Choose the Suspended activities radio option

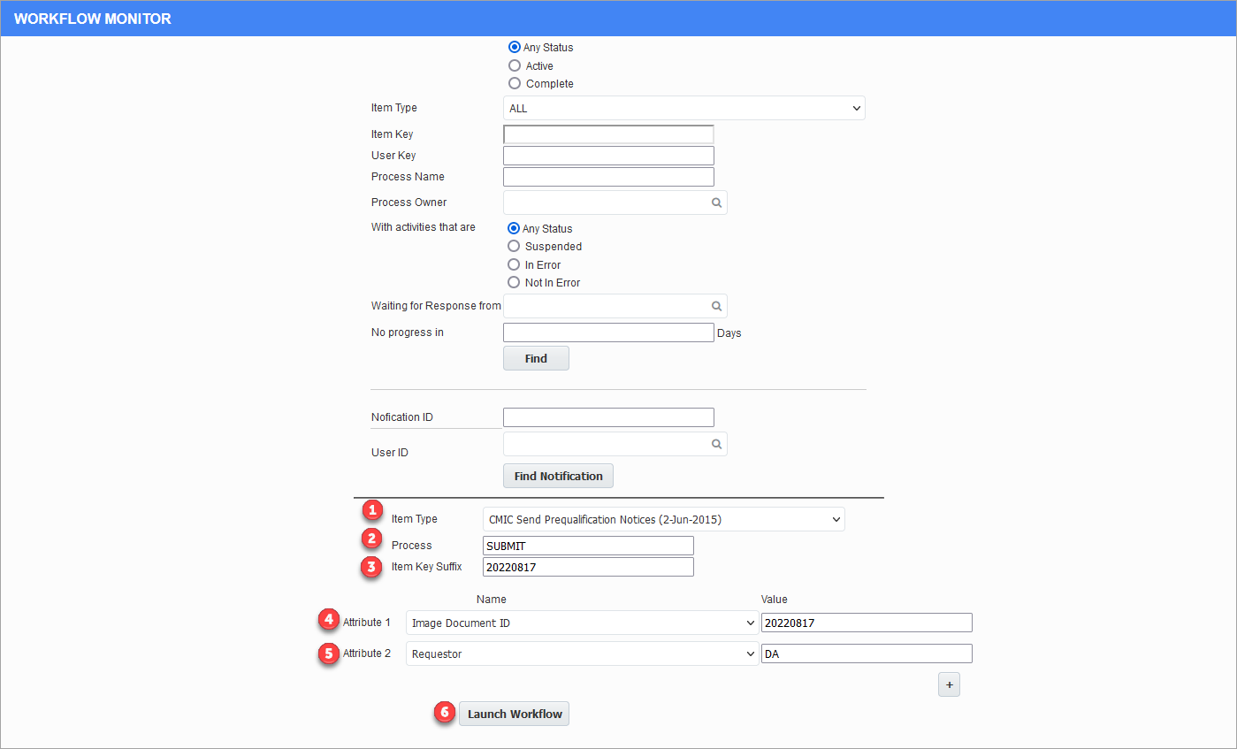click(x=514, y=246)
